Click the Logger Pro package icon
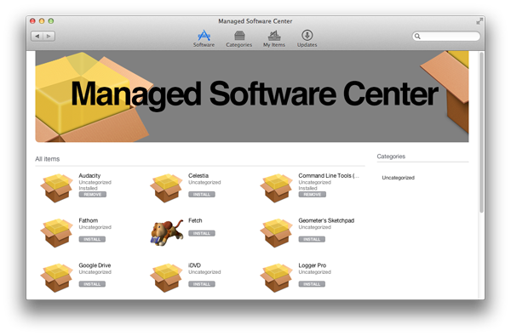The width and height of the screenshot is (511, 336). (x=276, y=277)
